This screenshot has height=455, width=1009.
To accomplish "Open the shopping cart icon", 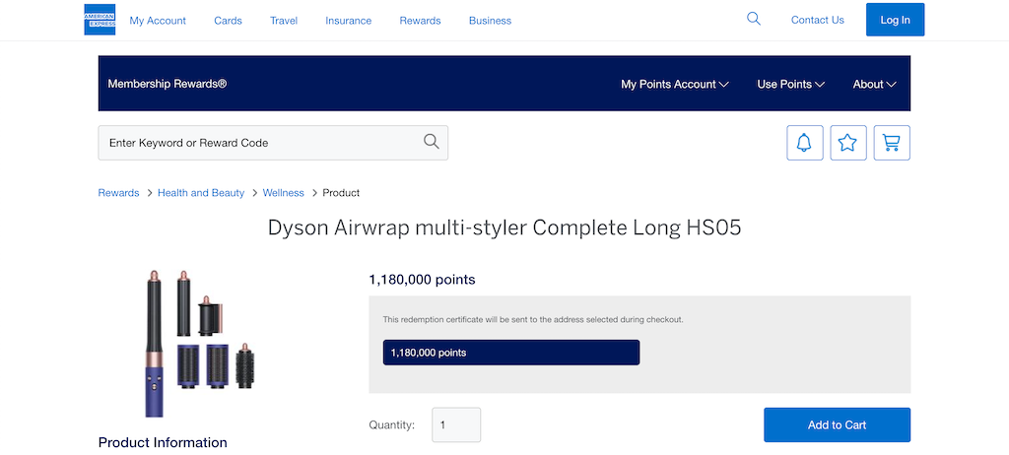I will pos(892,143).
